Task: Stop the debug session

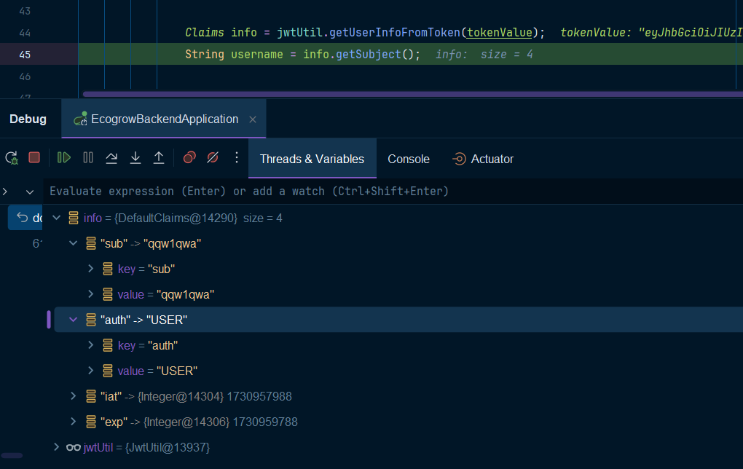Action: point(34,157)
